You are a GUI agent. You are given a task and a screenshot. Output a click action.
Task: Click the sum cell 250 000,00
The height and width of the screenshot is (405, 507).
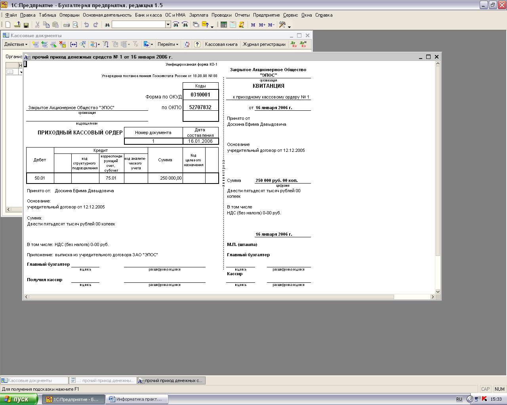pyautogui.click(x=165, y=178)
